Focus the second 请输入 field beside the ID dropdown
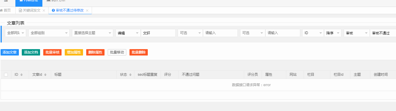The image size is (396, 111). pyautogui.click(x=283, y=33)
